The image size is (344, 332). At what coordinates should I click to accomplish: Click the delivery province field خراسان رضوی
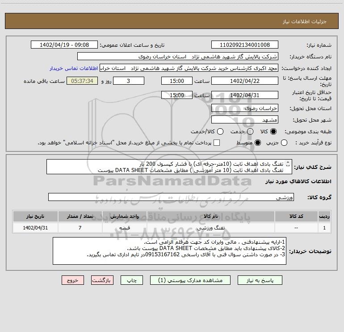pos(245,108)
